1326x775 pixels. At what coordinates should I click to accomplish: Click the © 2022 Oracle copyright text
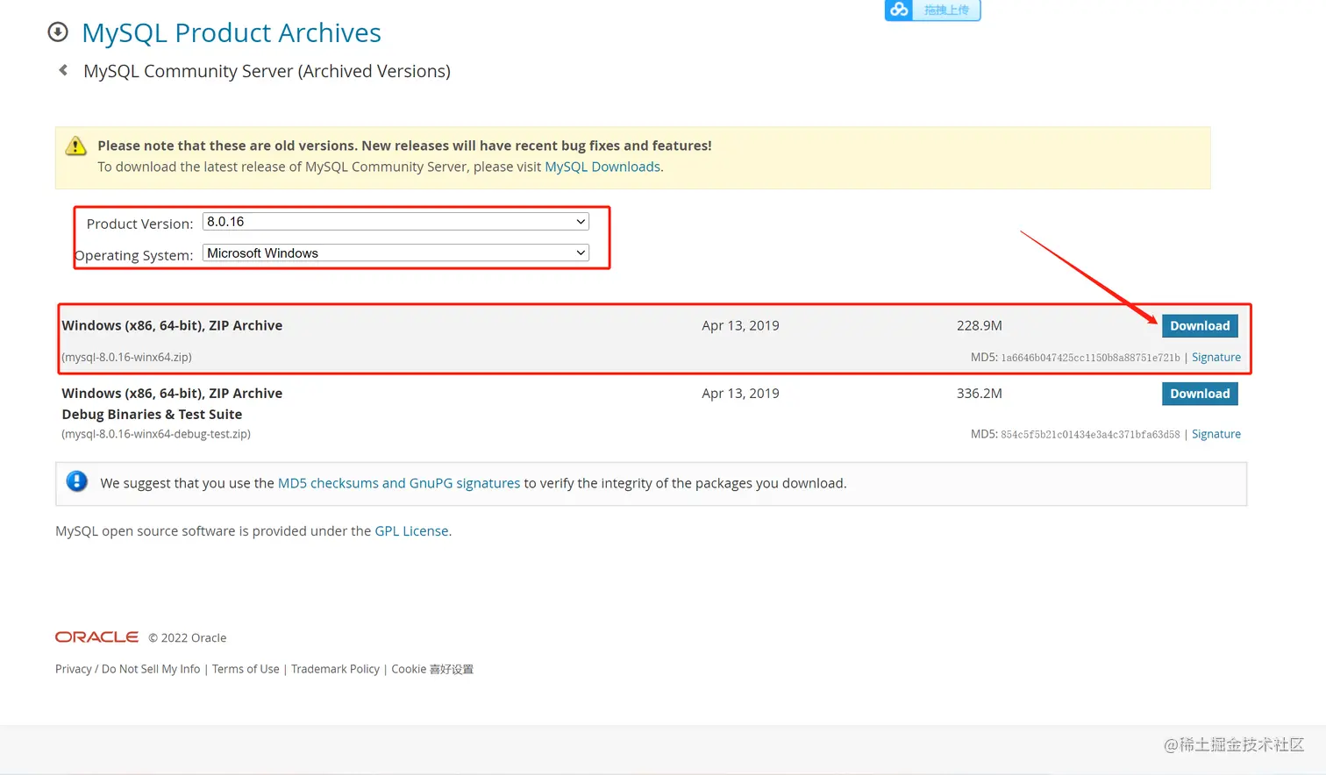[x=188, y=638]
